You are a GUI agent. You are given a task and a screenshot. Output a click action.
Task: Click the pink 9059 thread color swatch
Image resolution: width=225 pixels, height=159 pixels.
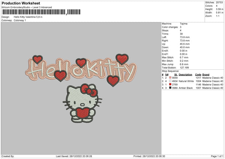[170, 78]
